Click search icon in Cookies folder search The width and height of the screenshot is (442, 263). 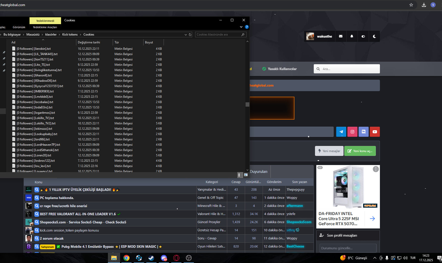(243, 35)
